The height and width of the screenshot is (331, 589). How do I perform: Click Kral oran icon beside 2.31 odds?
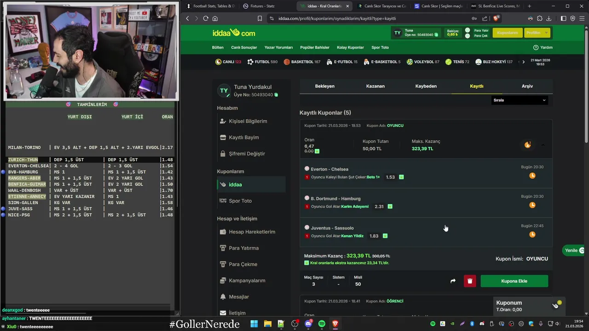click(x=390, y=206)
